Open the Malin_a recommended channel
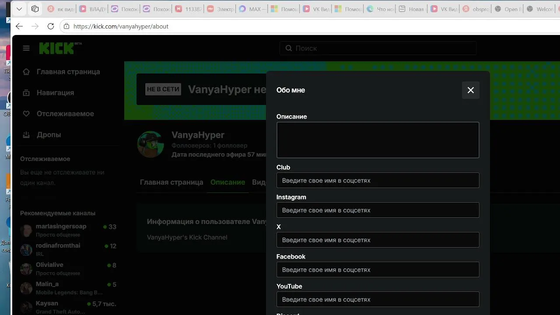 pos(68,288)
